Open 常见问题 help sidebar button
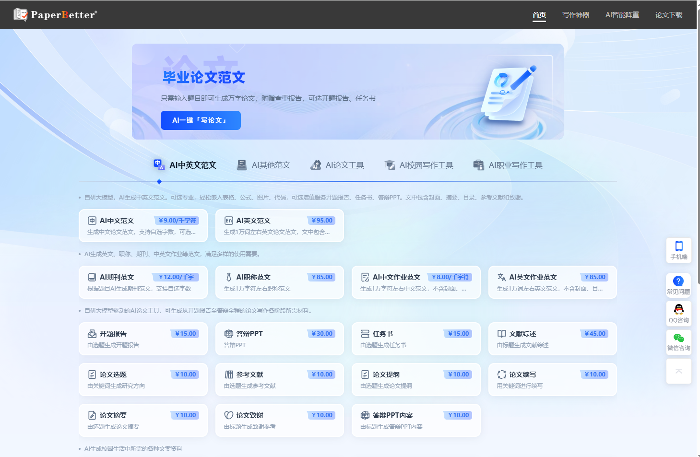The width and height of the screenshot is (700, 457). (x=679, y=285)
